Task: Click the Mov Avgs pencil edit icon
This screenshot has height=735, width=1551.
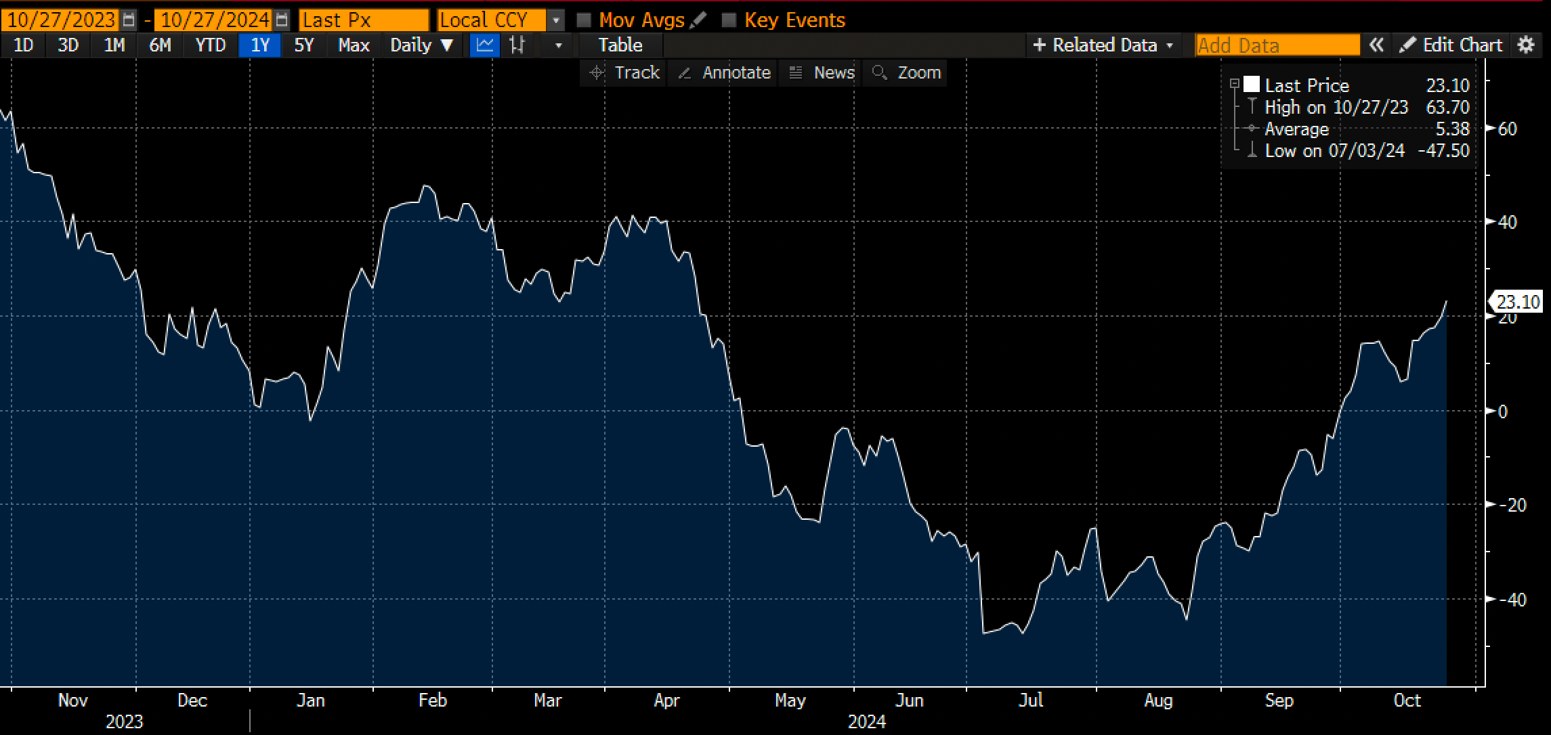Action: point(698,20)
